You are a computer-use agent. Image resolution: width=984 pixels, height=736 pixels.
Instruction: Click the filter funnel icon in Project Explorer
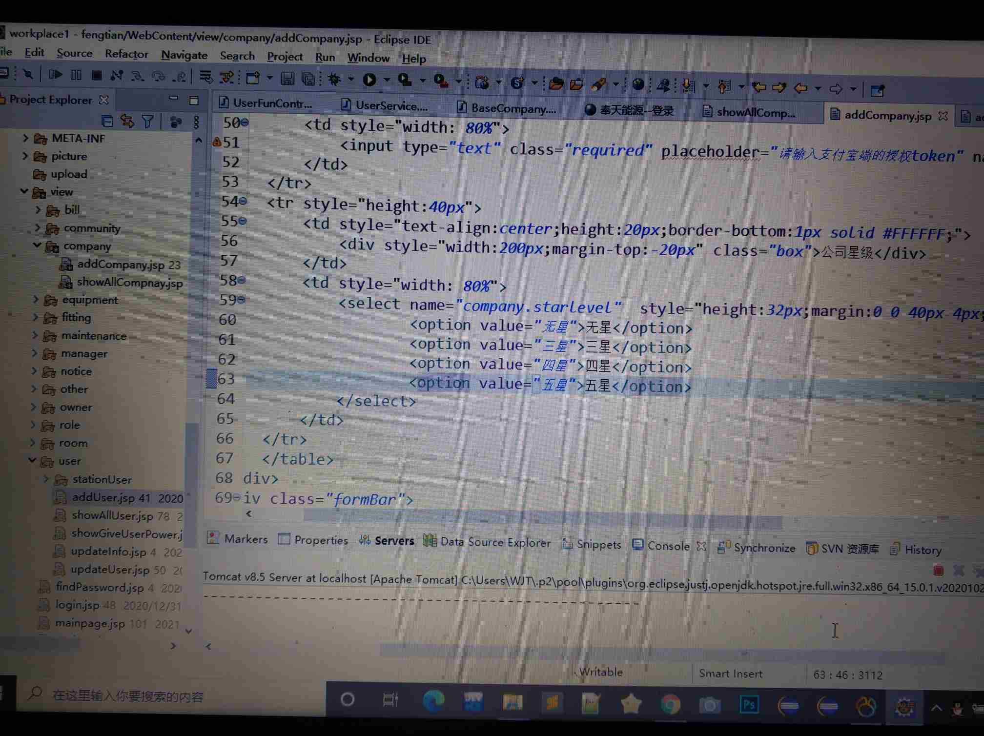[x=147, y=121]
